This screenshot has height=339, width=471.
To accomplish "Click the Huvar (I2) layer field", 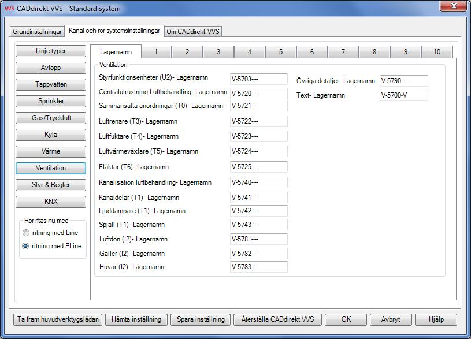I will [259, 267].
